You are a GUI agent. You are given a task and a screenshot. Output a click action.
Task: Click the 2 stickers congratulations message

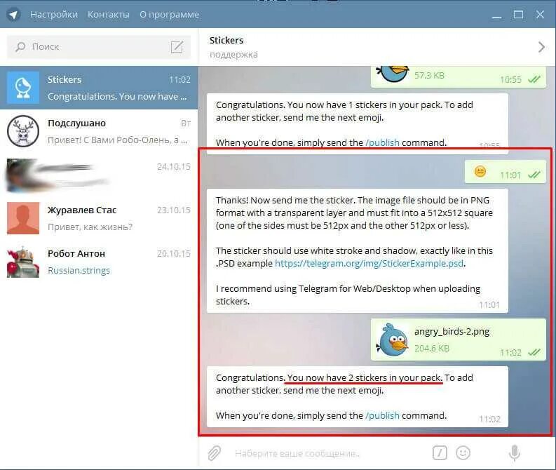pos(358,396)
